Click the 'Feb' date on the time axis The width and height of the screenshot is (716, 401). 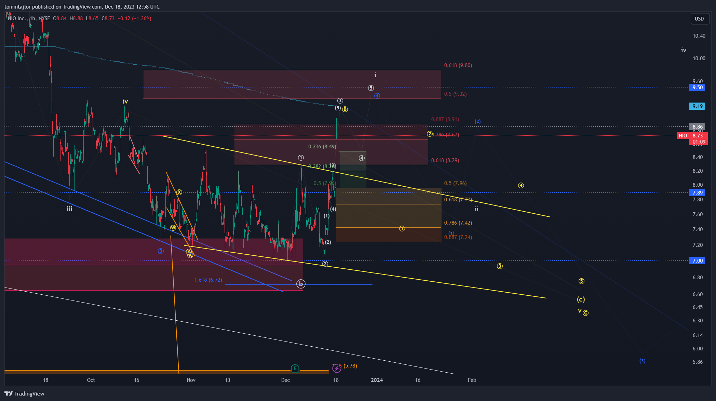472,380
